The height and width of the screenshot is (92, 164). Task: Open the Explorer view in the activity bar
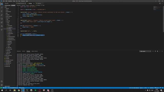[x=2, y=4]
